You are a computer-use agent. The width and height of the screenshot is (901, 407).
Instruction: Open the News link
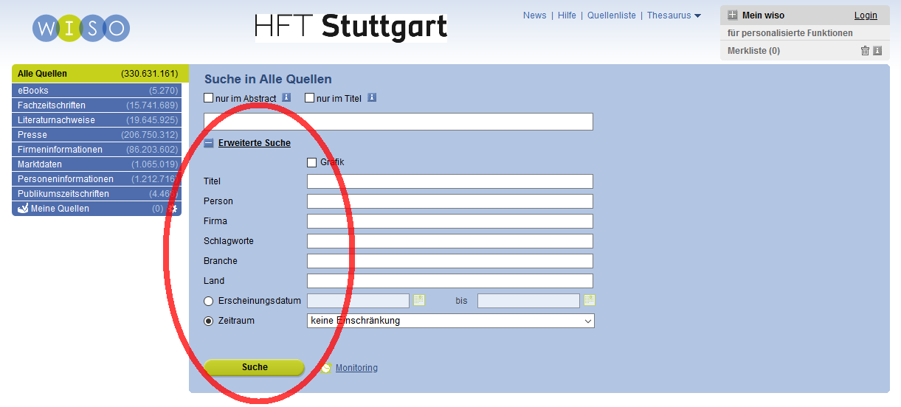tap(535, 15)
